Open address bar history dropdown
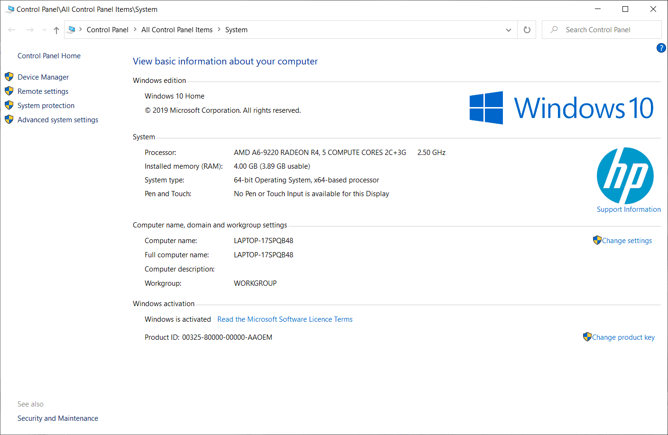This screenshot has height=435, width=668. pos(509,30)
